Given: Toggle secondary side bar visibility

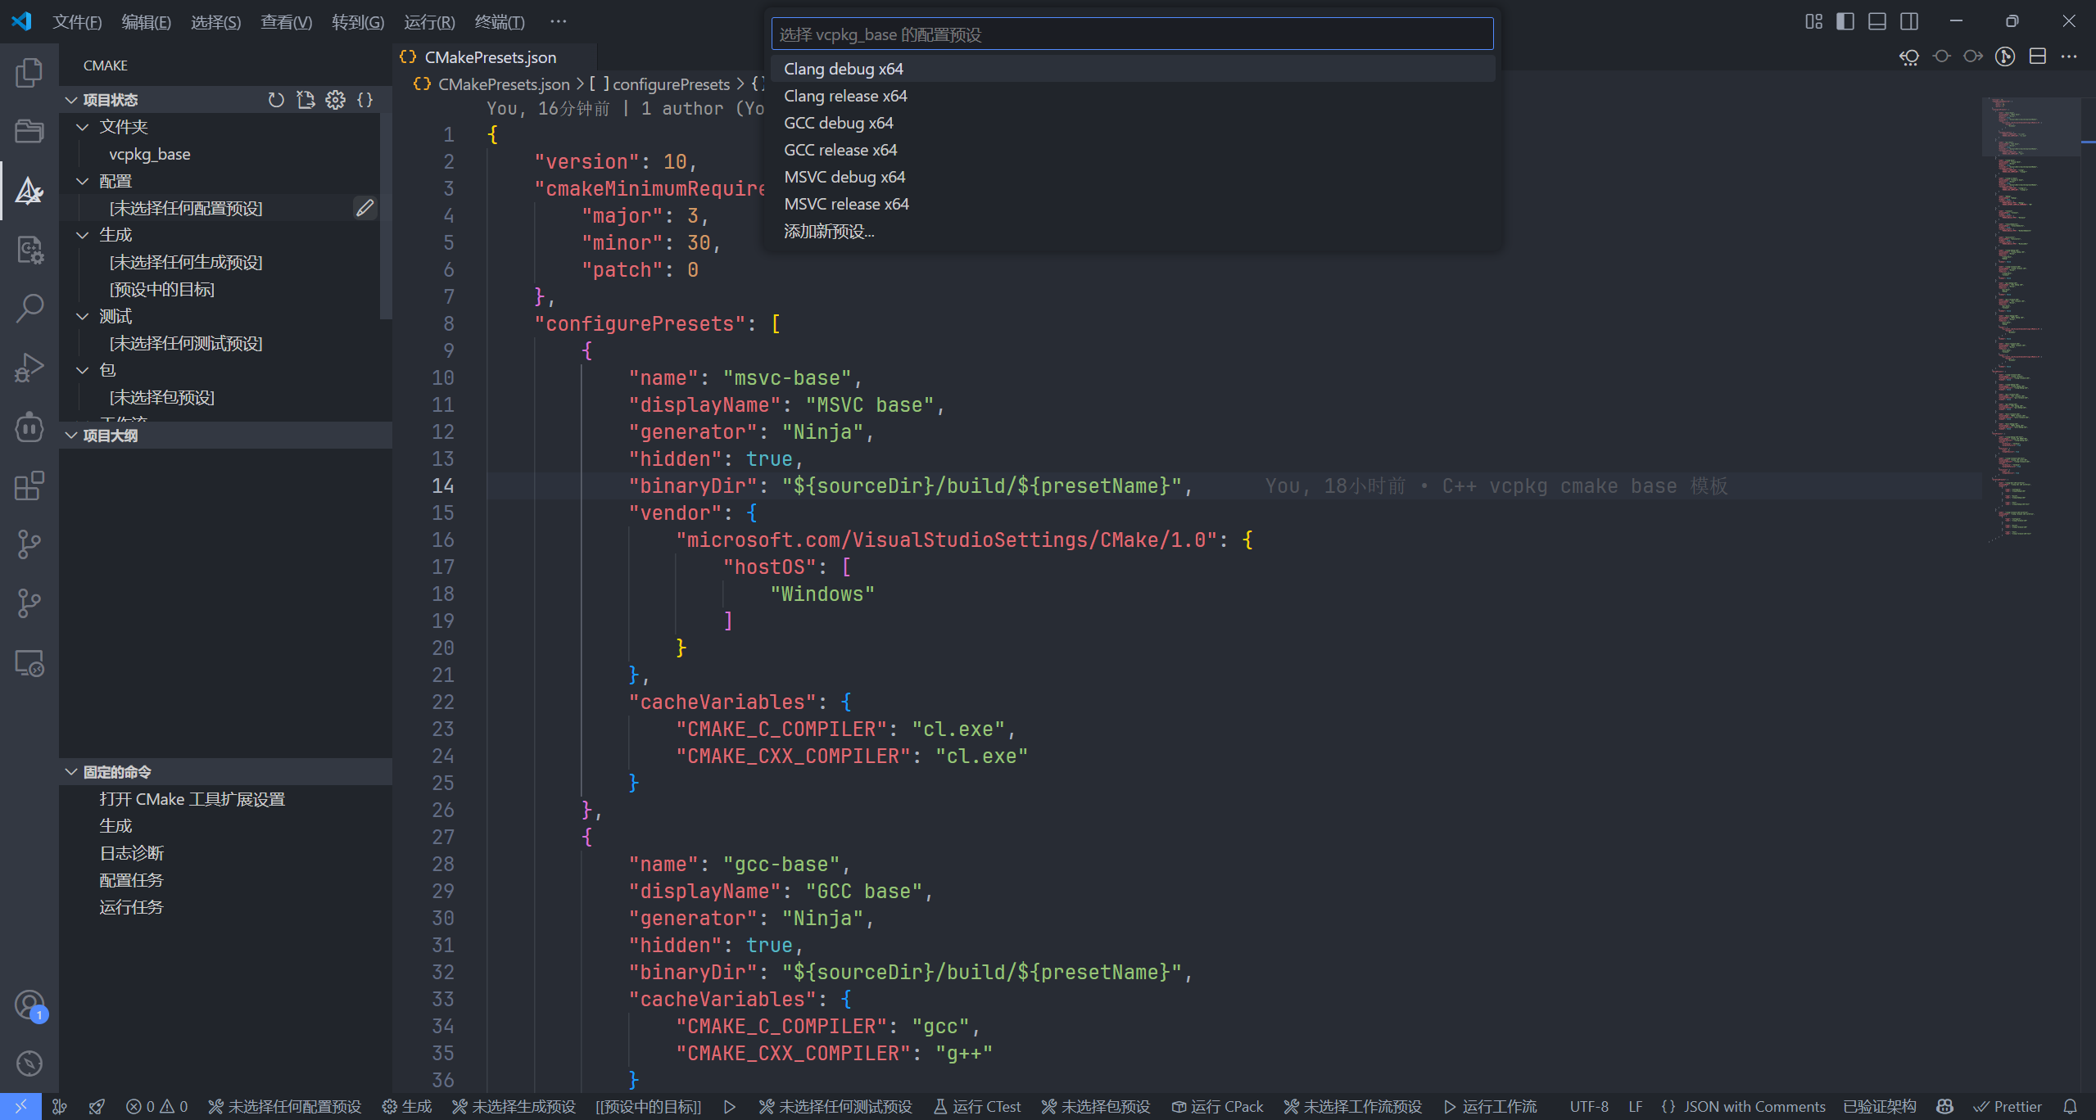Looking at the screenshot, I should coord(1909,21).
